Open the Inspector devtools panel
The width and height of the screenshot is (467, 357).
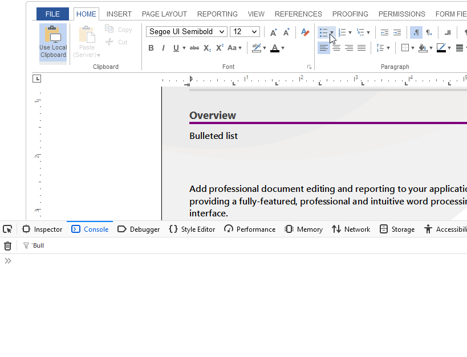point(42,229)
